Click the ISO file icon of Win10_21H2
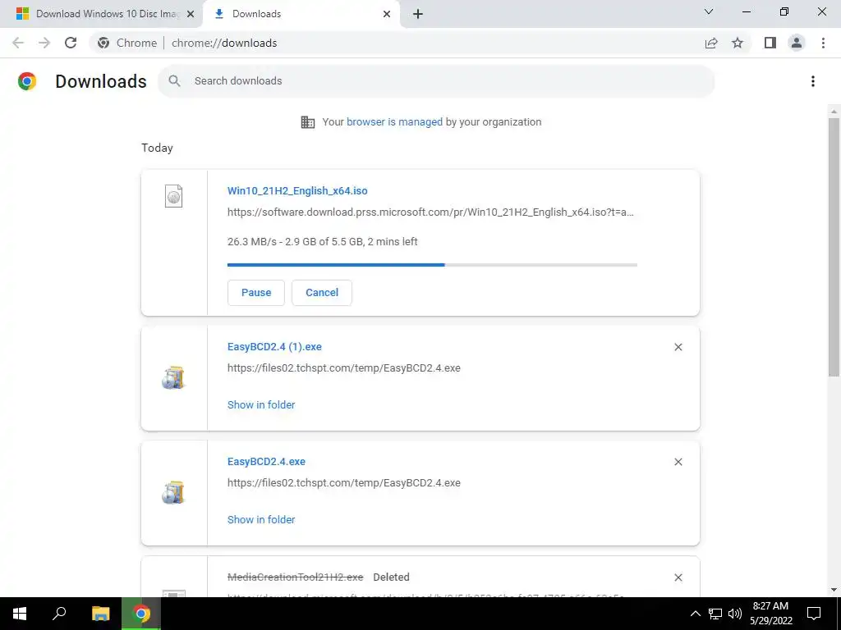841x630 pixels. click(x=174, y=196)
